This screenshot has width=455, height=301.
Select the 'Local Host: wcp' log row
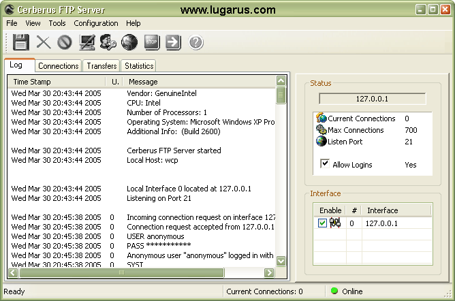(142, 160)
